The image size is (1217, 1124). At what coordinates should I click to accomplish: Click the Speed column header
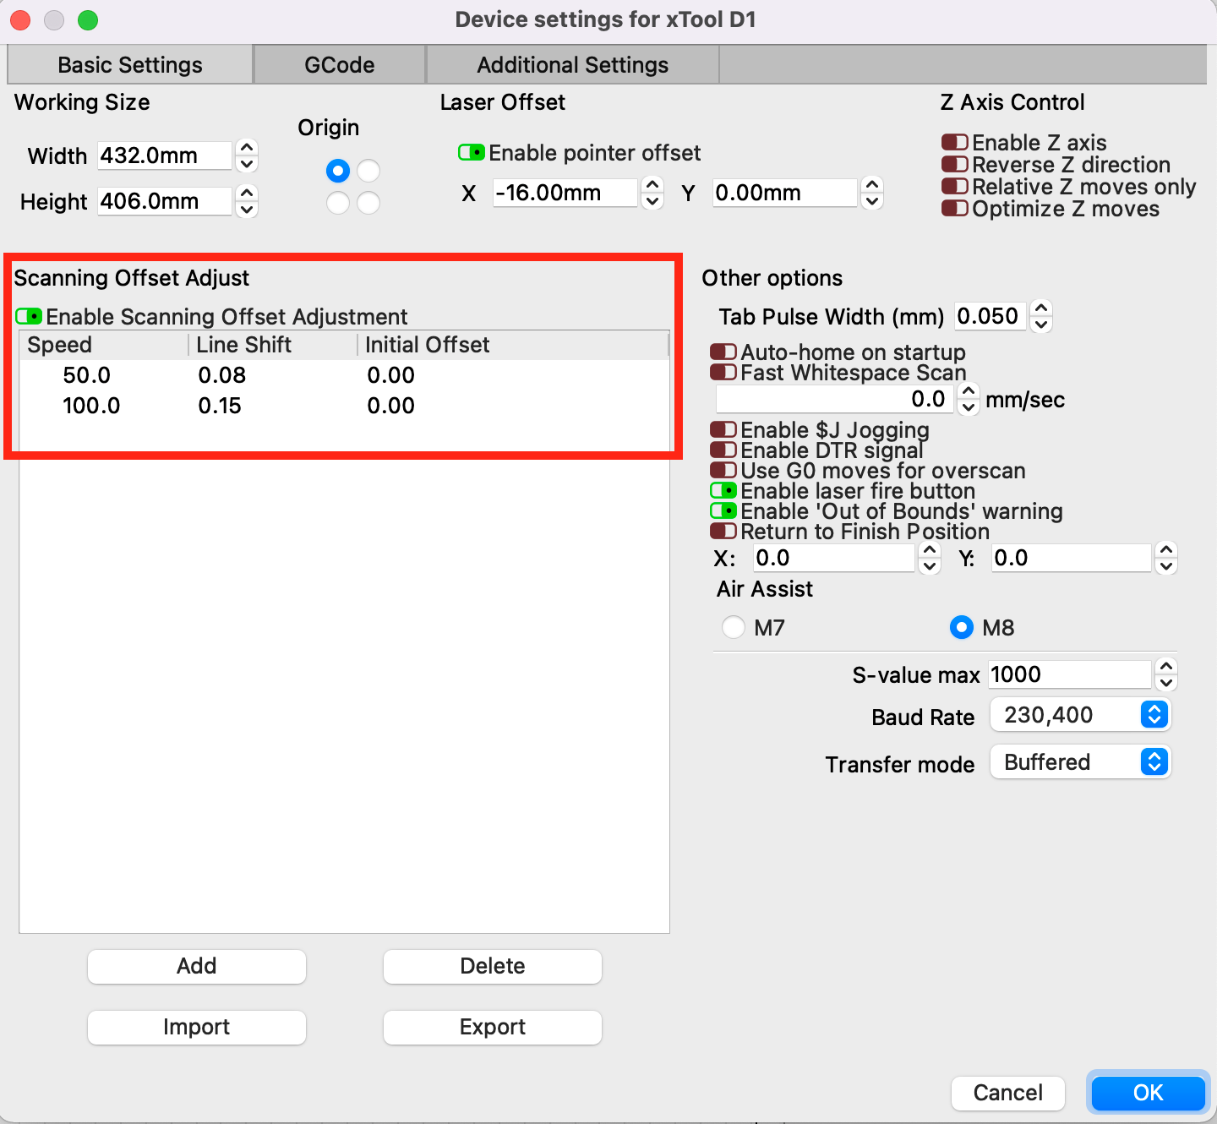(103, 345)
